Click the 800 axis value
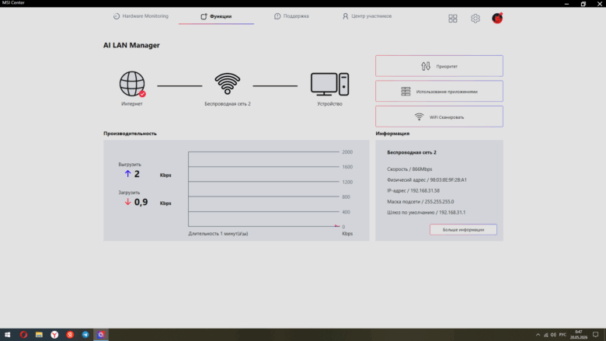 346,197
